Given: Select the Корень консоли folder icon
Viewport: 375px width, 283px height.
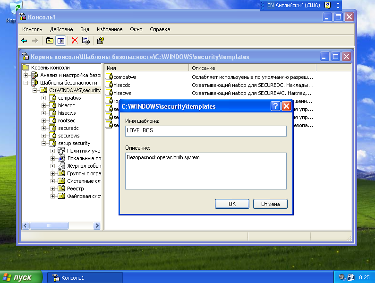Looking at the screenshot, I should point(26,68).
